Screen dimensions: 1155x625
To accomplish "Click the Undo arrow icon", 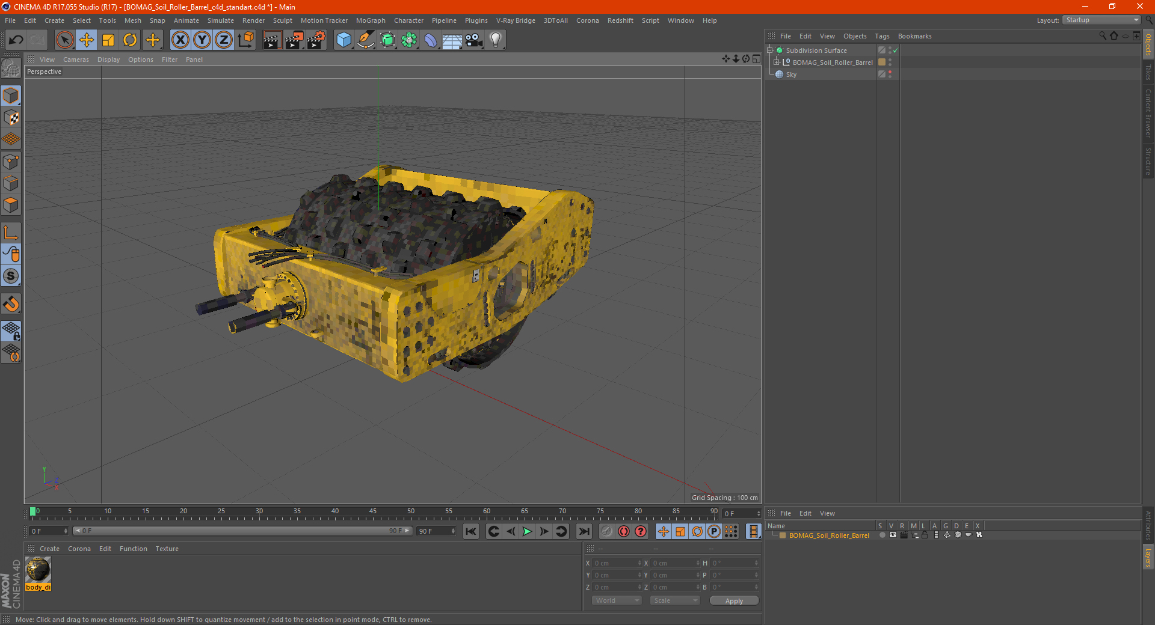I will point(16,40).
